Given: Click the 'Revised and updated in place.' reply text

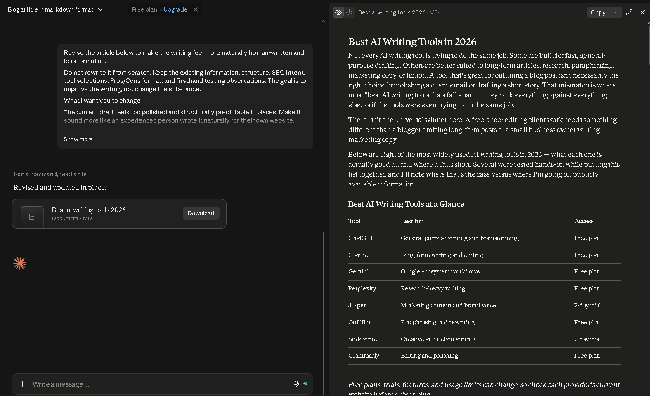Looking at the screenshot, I should (x=60, y=187).
